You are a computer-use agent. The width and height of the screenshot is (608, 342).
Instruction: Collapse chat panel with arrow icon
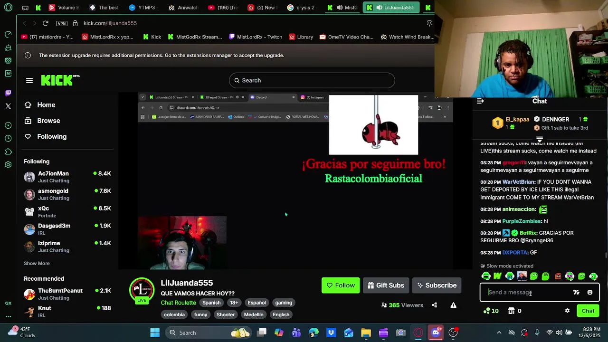pyautogui.click(x=480, y=101)
